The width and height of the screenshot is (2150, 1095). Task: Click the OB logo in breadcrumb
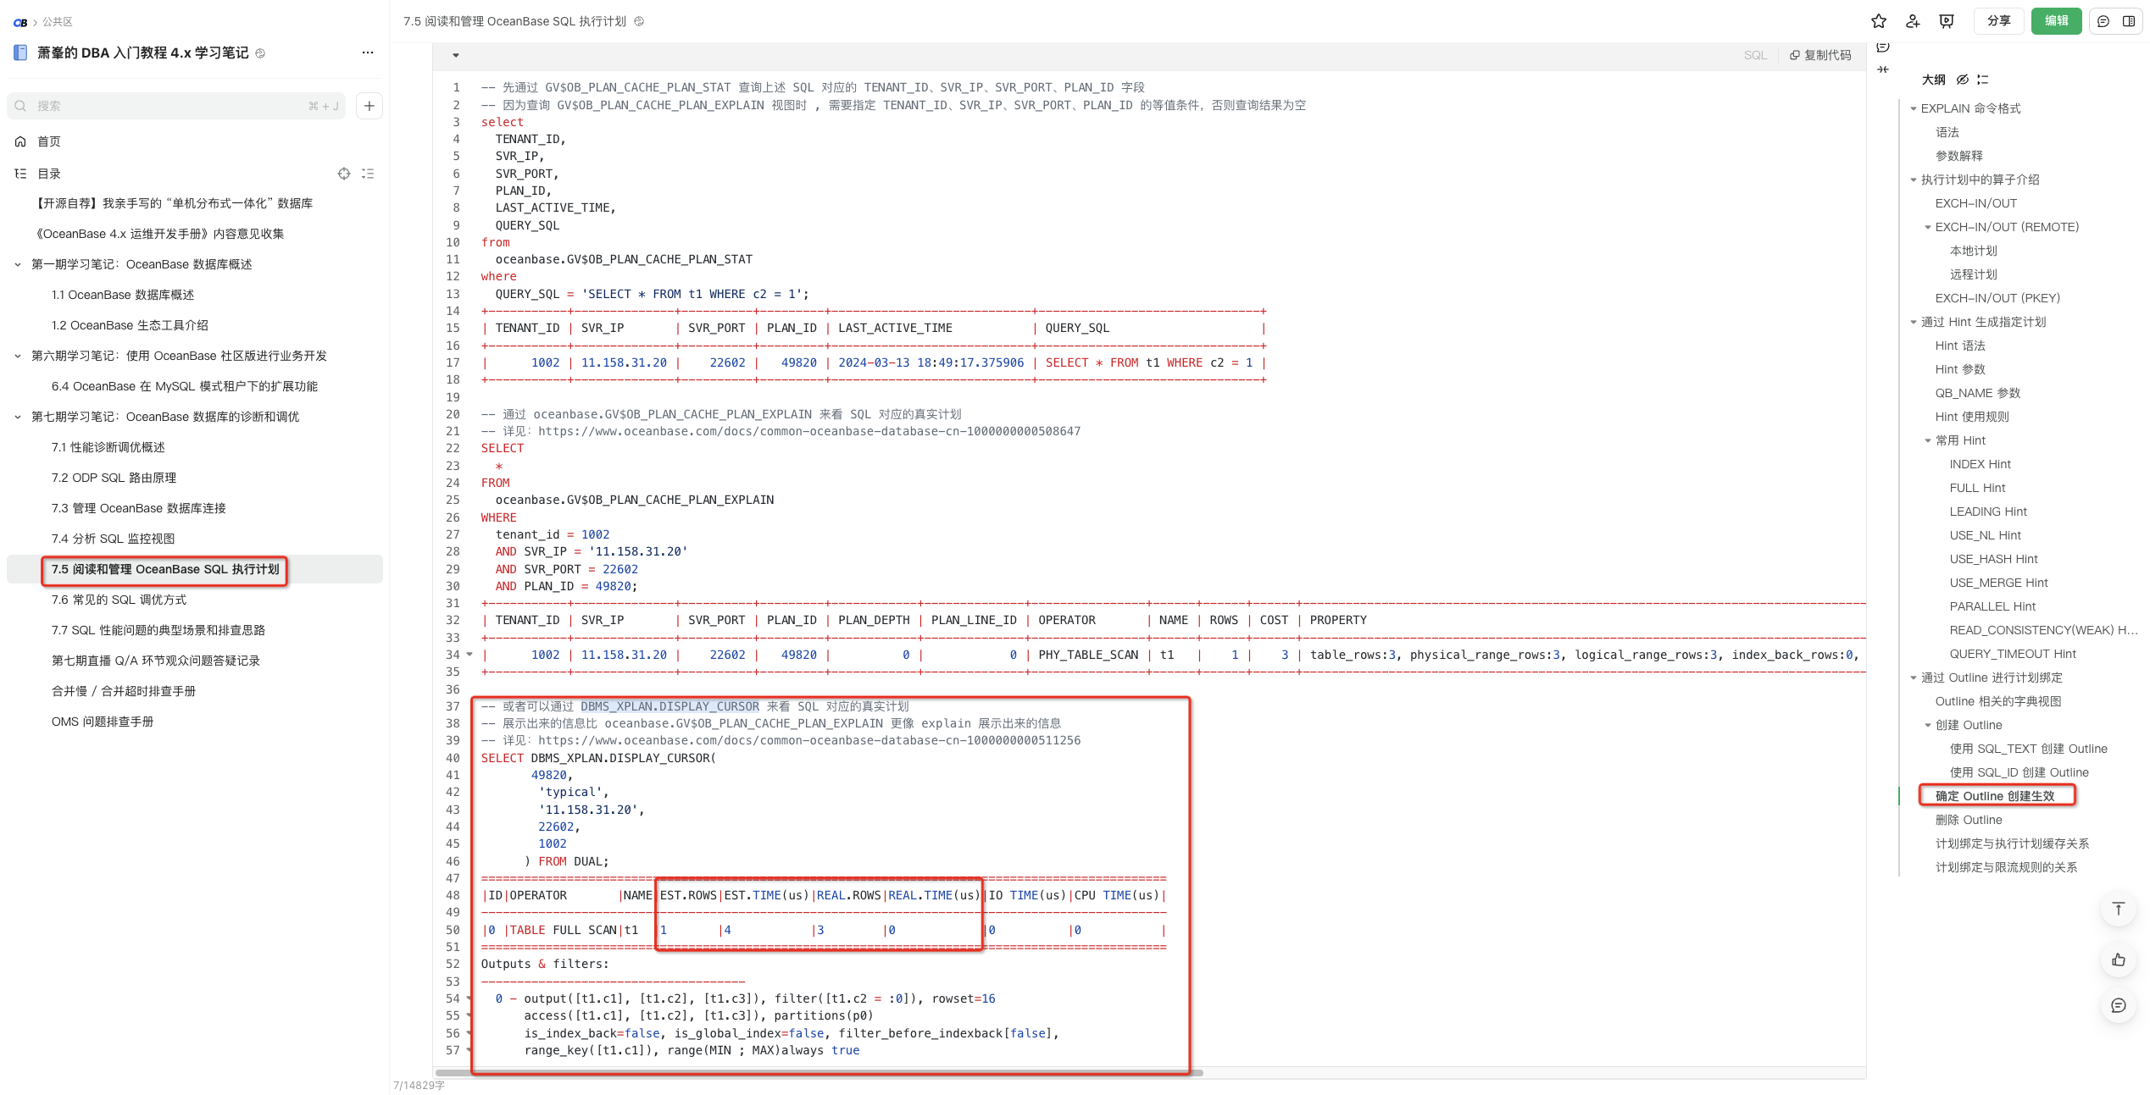(x=20, y=22)
